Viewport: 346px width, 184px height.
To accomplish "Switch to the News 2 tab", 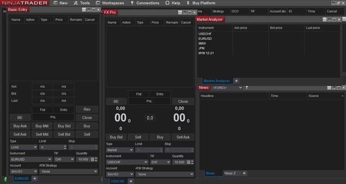I will [x=230, y=173].
